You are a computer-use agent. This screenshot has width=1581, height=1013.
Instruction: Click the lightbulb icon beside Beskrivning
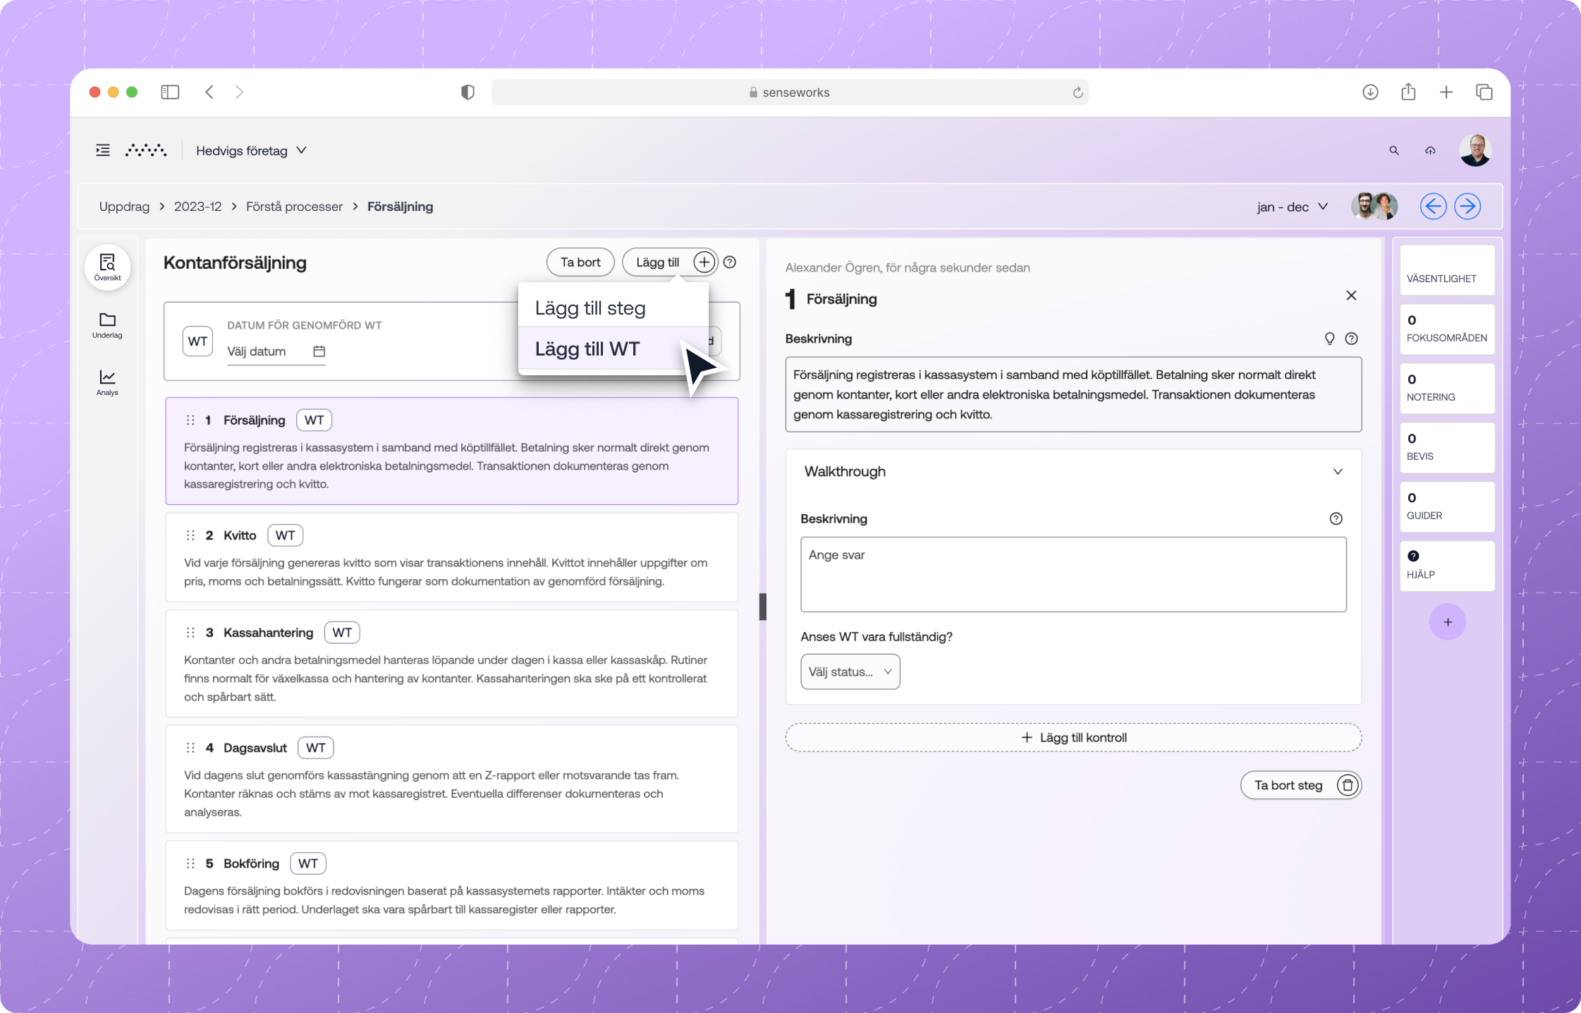click(1329, 339)
